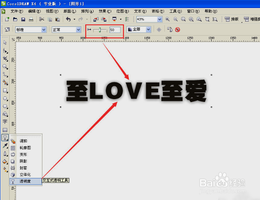Click the 排版 toolbar button
The height and width of the screenshot is (200, 260).
[x=232, y=19]
